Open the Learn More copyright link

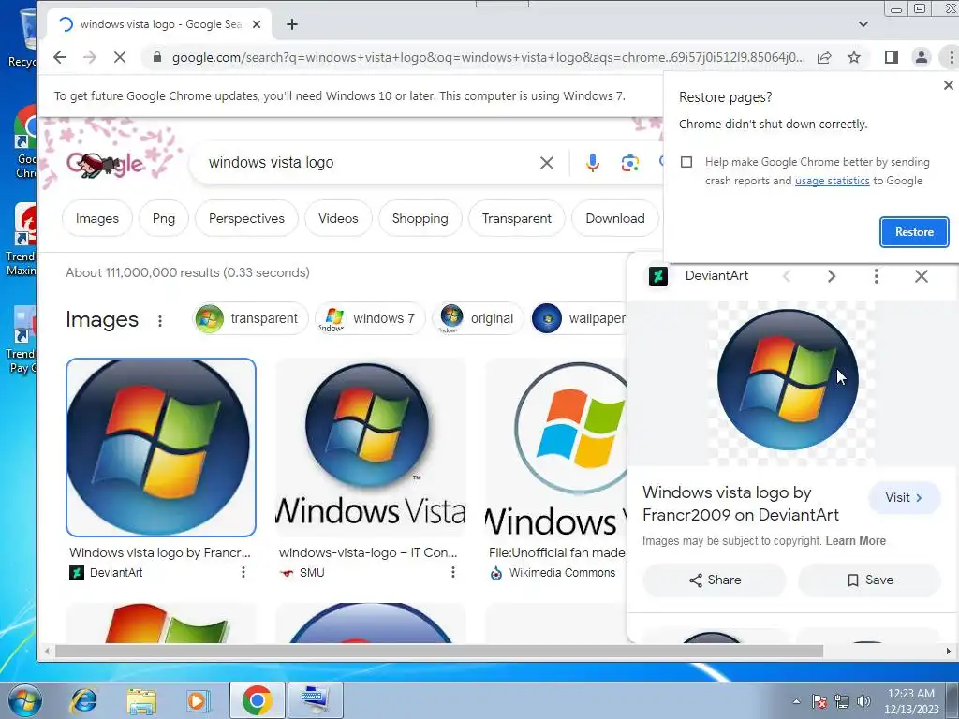click(x=856, y=541)
